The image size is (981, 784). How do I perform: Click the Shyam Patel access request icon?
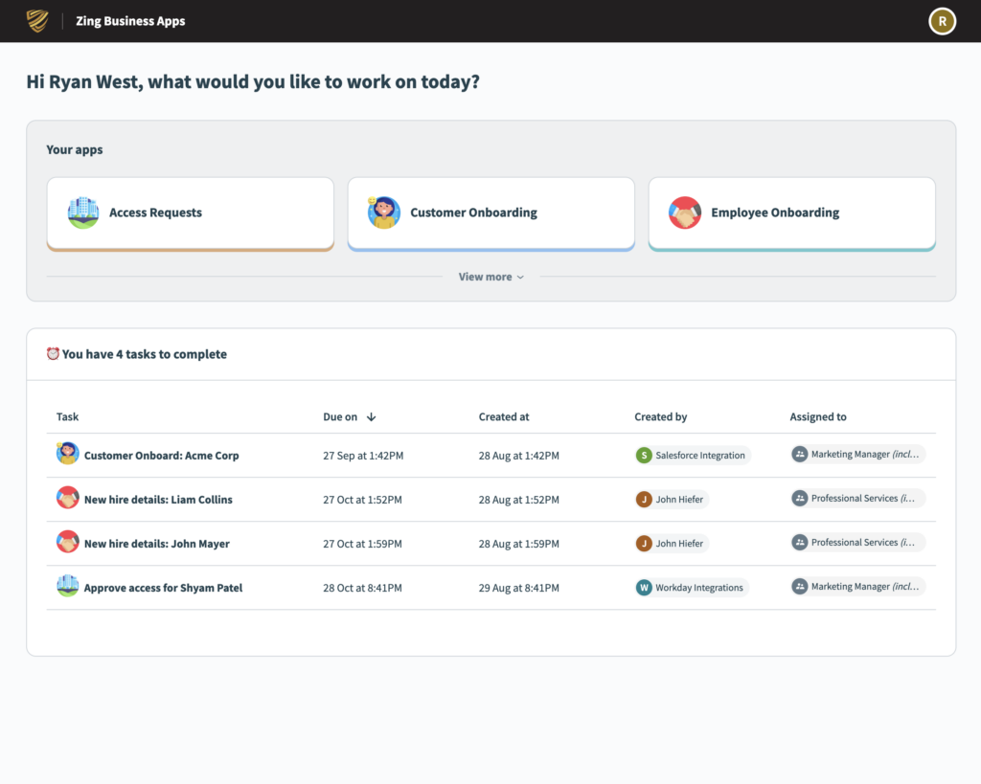(x=67, y=586)
